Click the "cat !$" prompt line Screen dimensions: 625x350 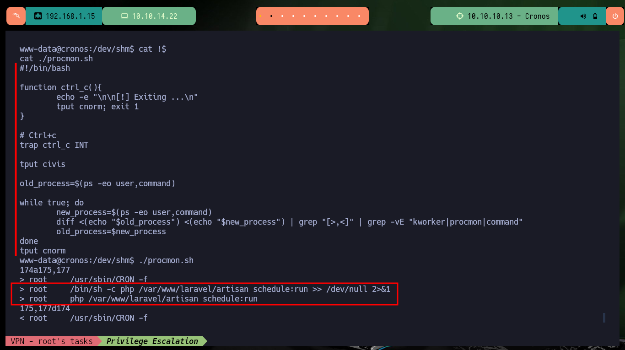click(x=93, y=49)
